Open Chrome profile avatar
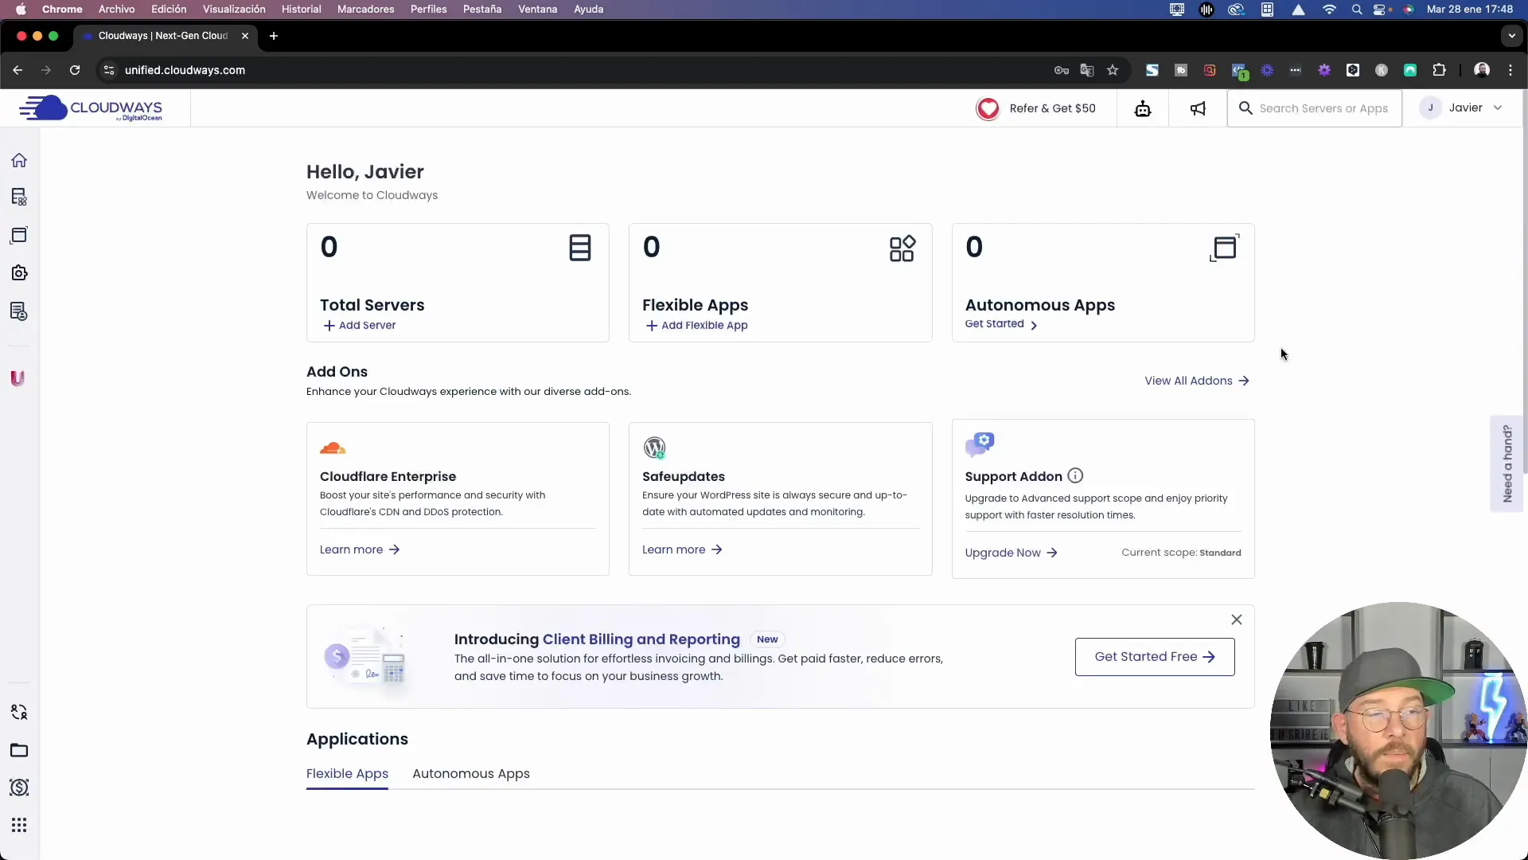This screenshot has width=1528, height=860. point(1482,70)
